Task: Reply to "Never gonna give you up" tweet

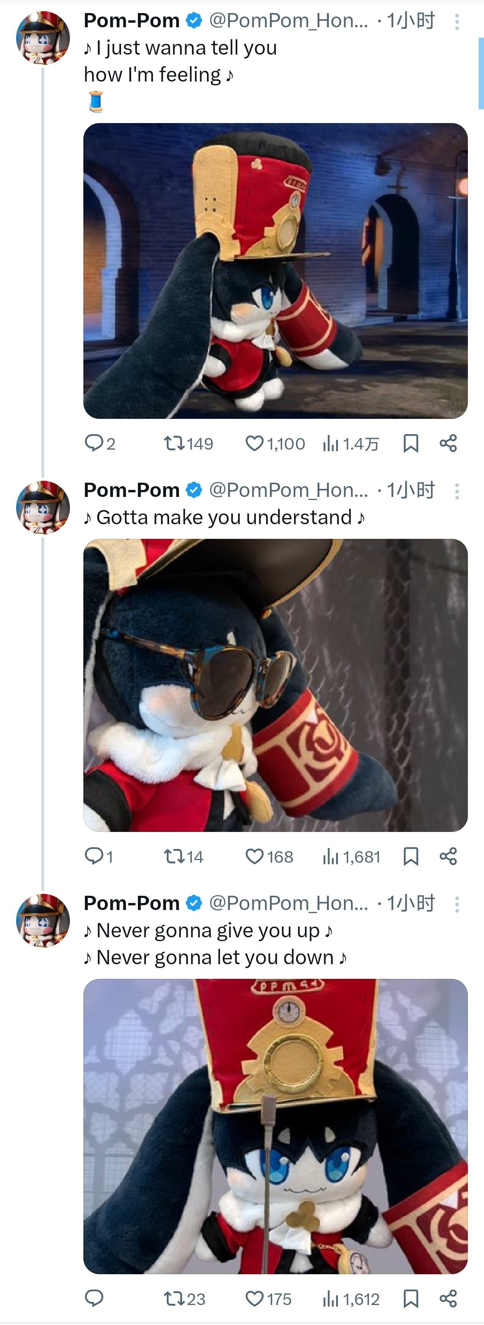Action: (94, 1299)
